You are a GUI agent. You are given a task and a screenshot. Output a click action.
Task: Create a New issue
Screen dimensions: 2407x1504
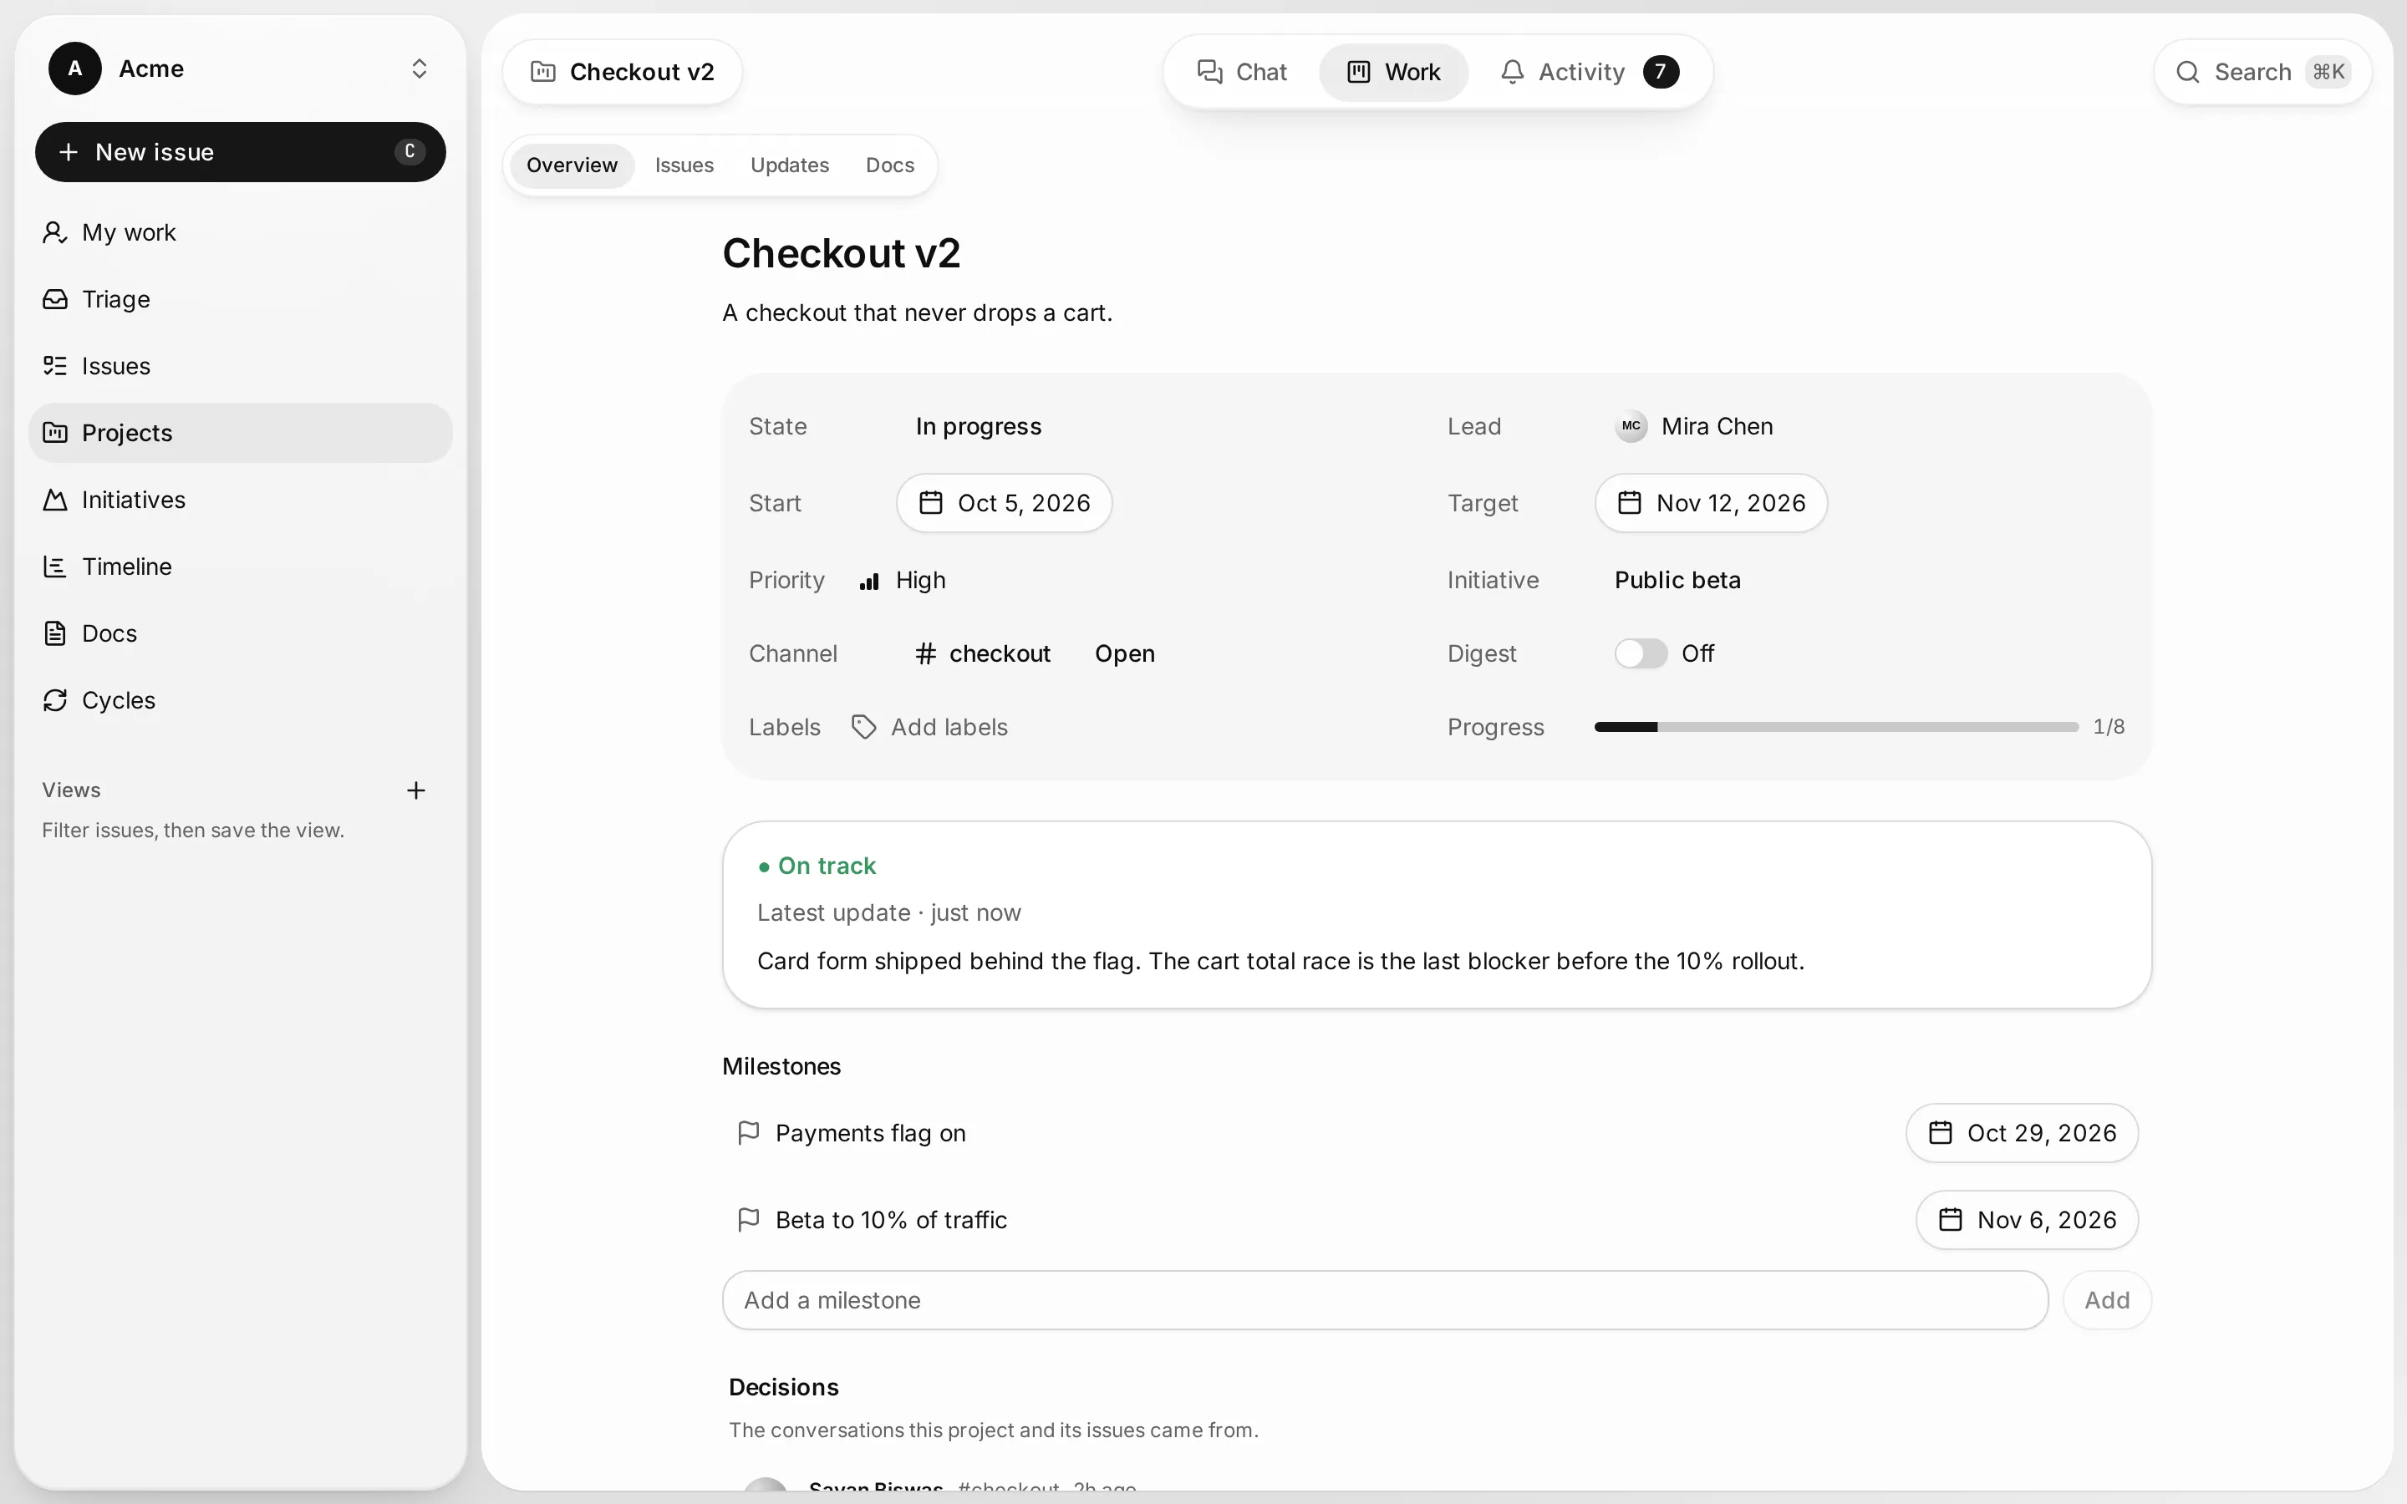point(240,152)
